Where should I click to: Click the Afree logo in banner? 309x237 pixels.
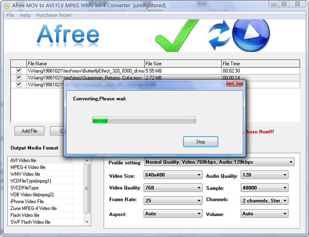point(68,35)
